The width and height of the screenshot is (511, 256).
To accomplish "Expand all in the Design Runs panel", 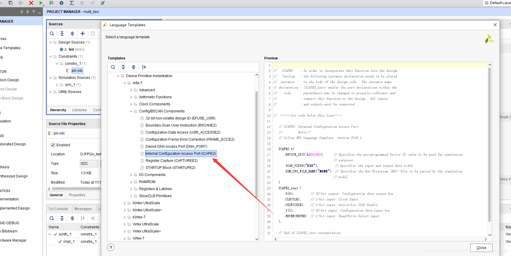I will click(72, 218).
